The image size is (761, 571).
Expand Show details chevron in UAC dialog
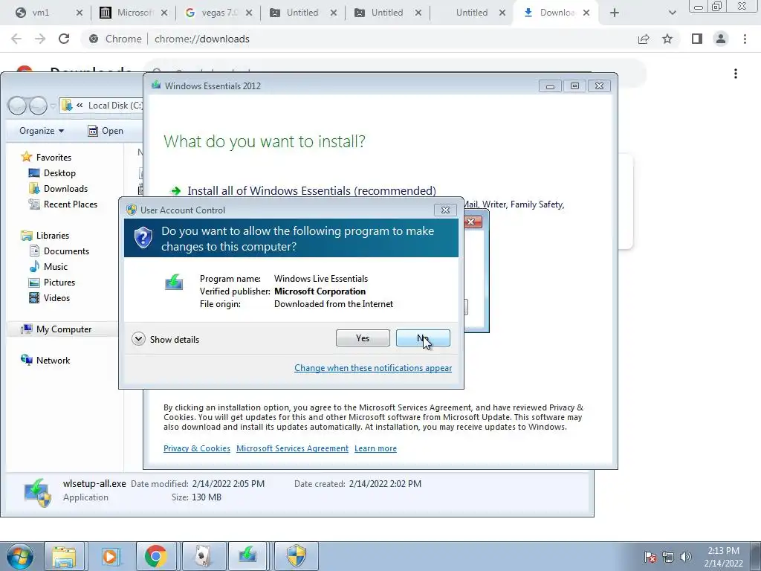coord(138,339)
